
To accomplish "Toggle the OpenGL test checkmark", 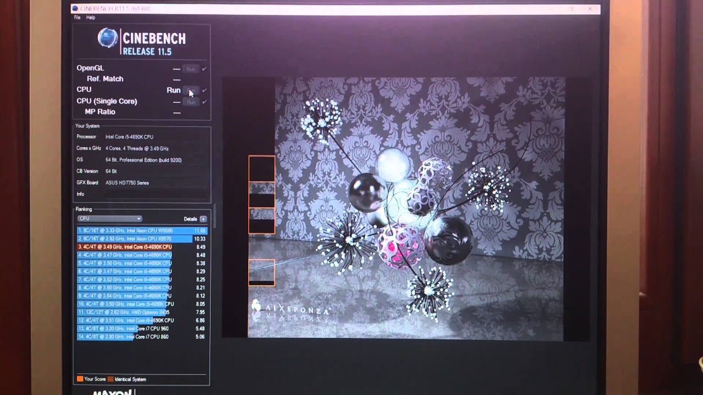I will (x=204, y=69).
